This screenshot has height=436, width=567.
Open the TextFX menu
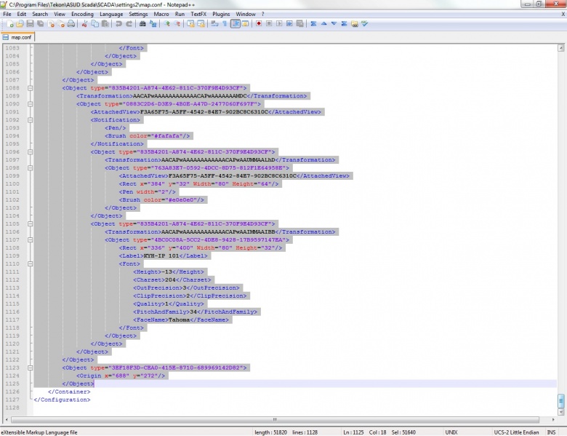pyautogui.click(x=198, y=14)
